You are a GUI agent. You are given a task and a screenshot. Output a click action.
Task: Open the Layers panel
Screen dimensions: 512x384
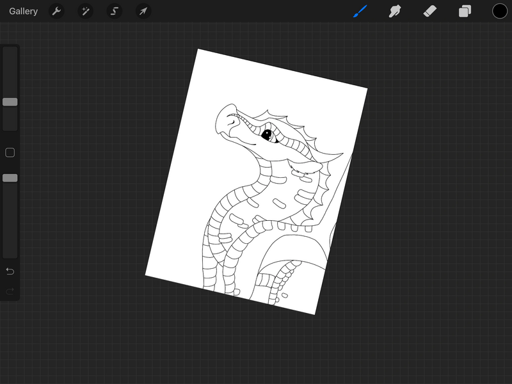(465, 11)
